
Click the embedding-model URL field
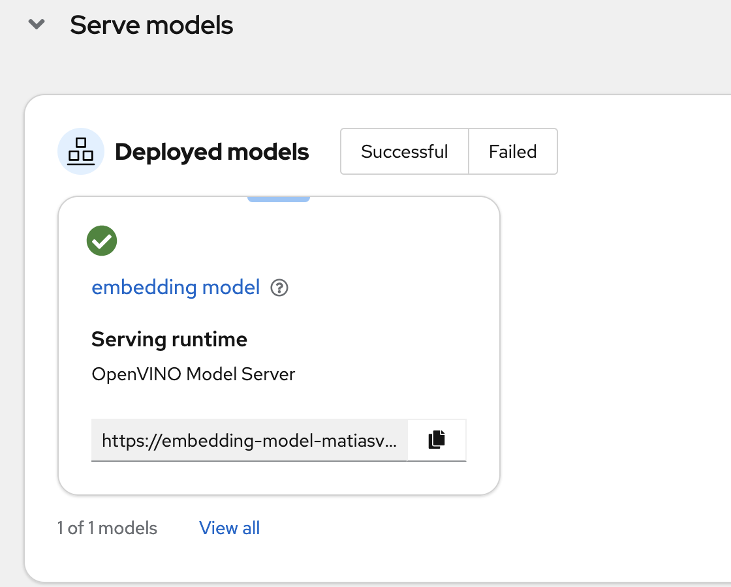(x=249, y=440)
